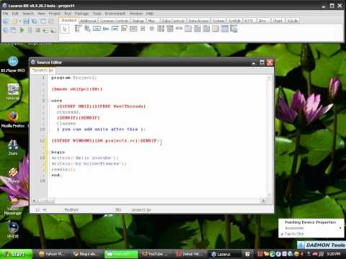Click the Open file toolbar icon
Image resolution: width=346 pixels, height=259 pixels.
pyautogui.click(x=14, y=22)
